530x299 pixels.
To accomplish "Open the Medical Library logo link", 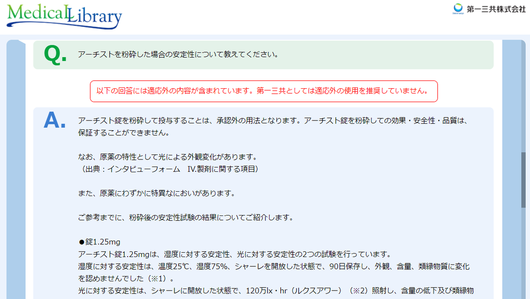I will 64,17.
